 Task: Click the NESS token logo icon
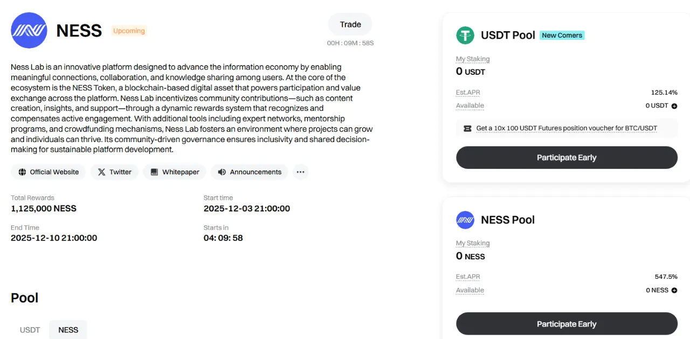pos(29,31)
